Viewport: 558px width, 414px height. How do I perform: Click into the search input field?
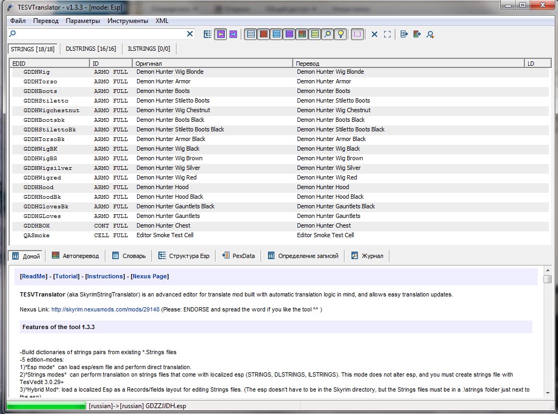pos(99,34)
